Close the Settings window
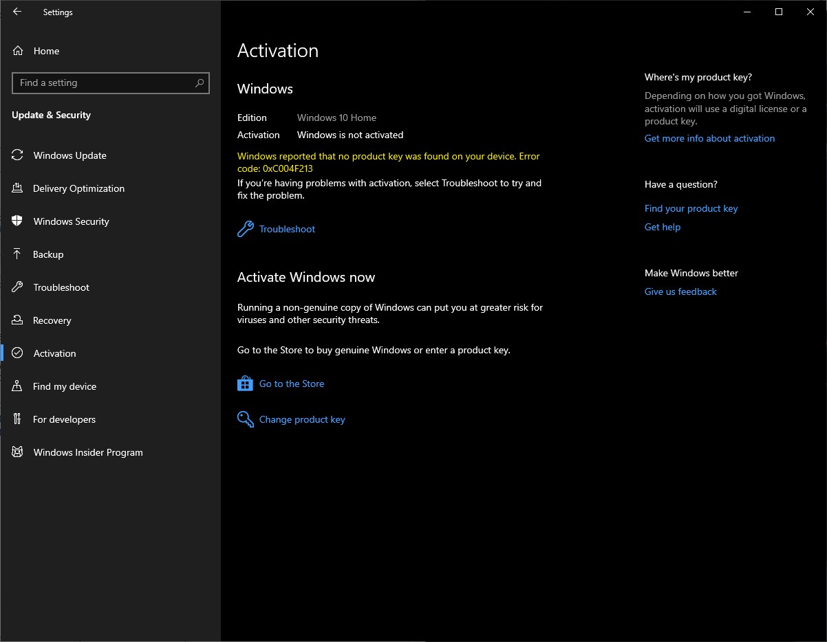The image size is (827, 642). (810, 12)
